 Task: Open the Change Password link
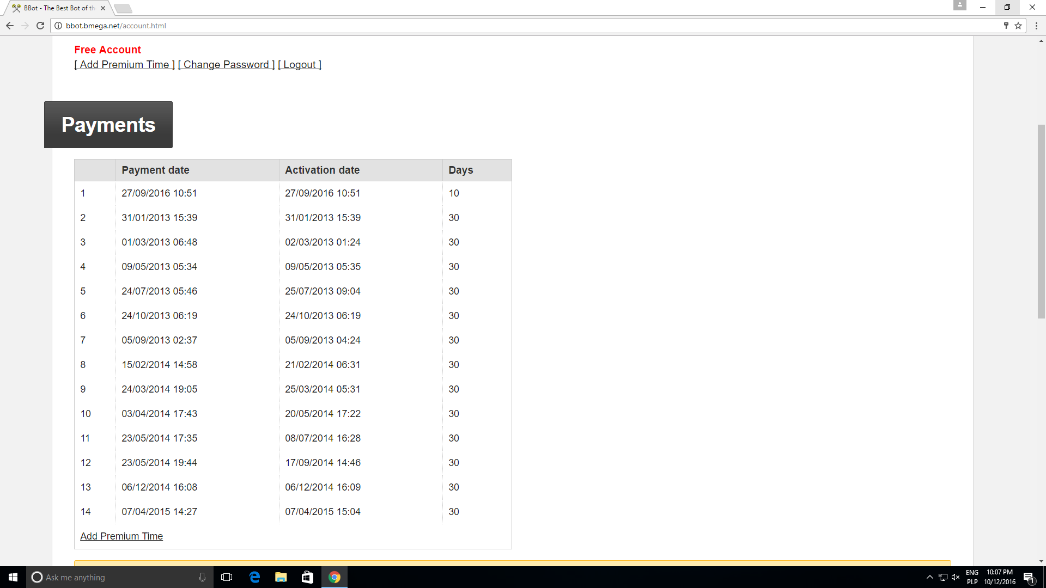pos(226,65)
